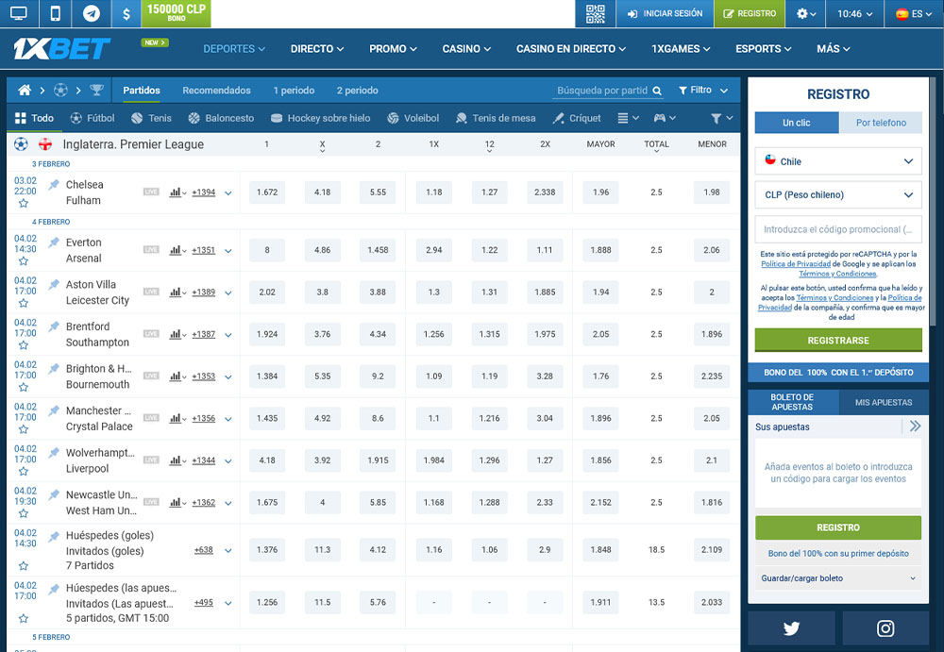Open the desktop version icon
The image size is (944, 652).
pyautogui.click(x=19, y=13)
